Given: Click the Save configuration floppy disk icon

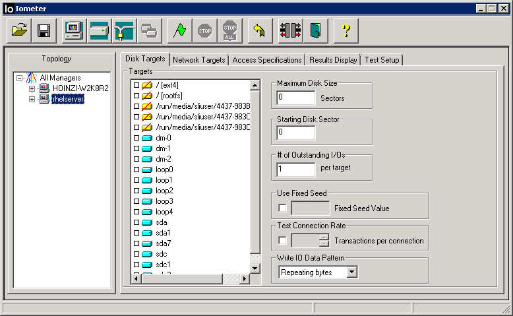Looking at the screenshot, I should coord(44,30).
